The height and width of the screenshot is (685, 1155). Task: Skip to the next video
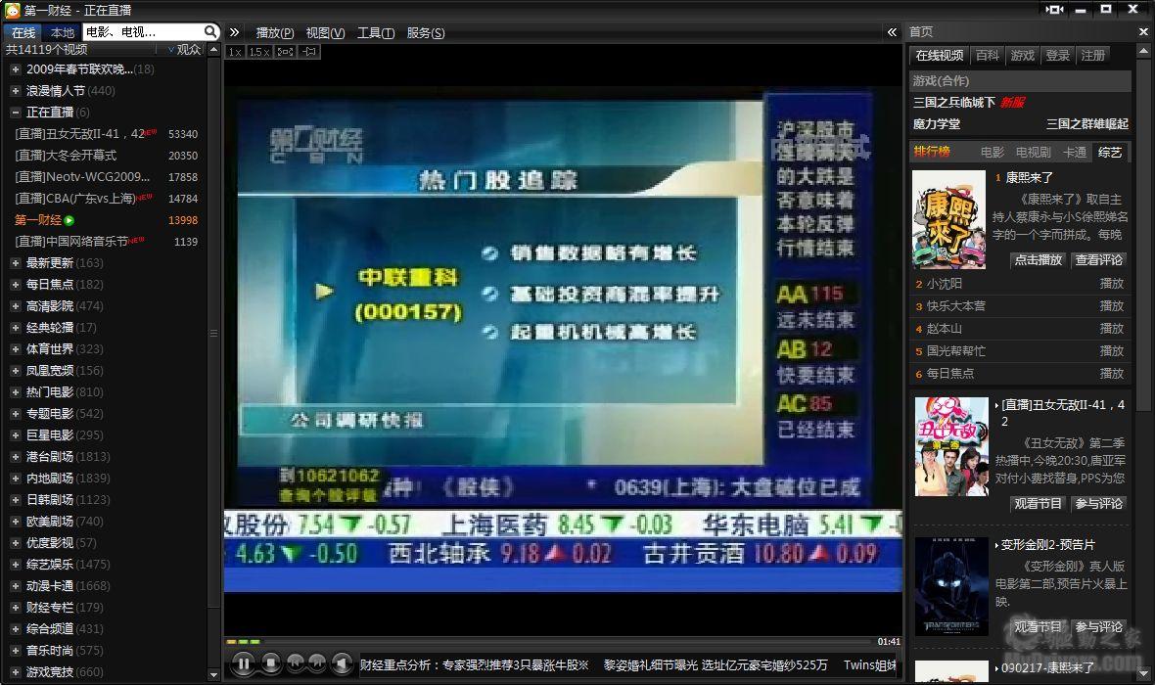pyautogui.click(x=317, y=663)
